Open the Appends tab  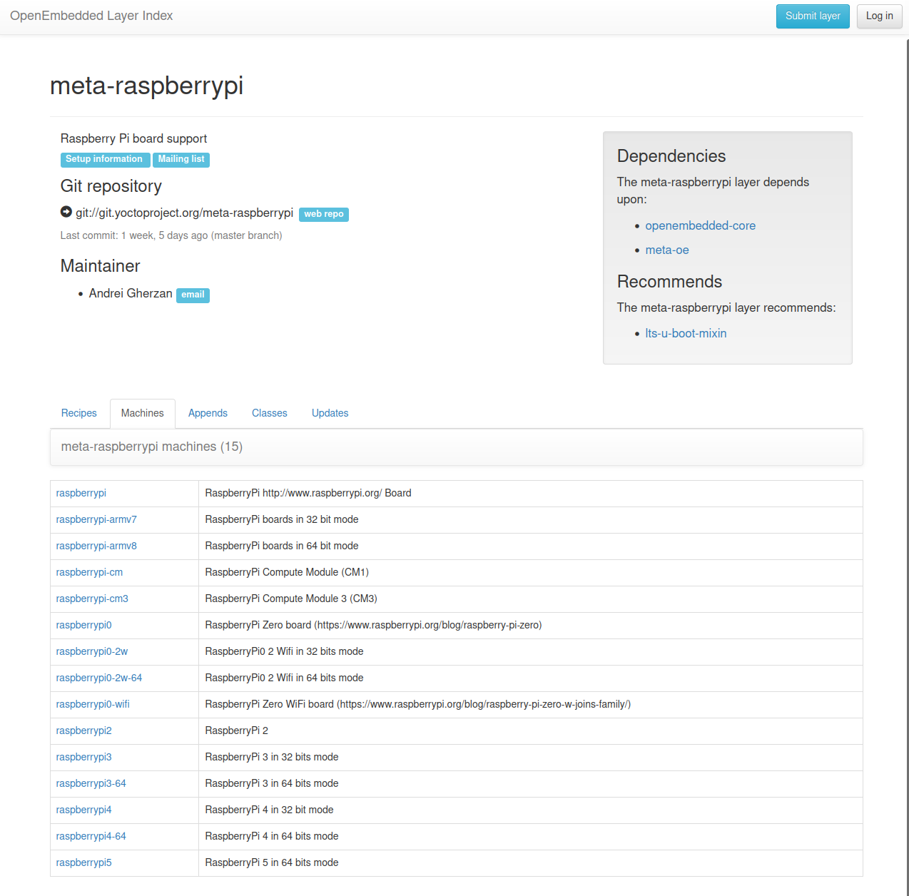(x=208, y=413)
